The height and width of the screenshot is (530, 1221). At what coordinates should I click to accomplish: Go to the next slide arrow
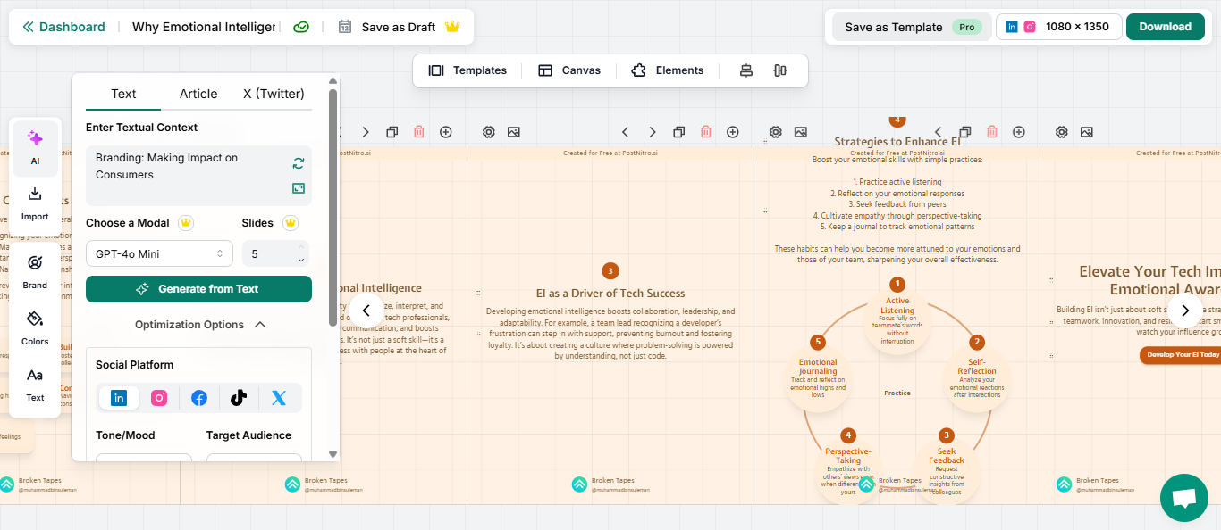point(1185,311)
